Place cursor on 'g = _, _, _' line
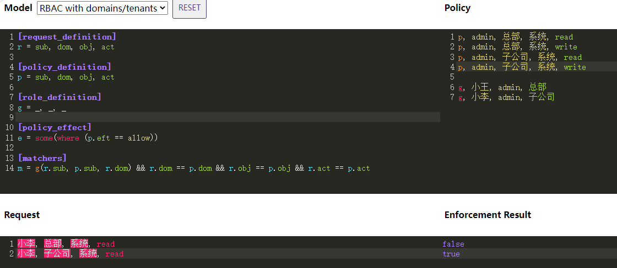Viewport: 617px width, 268px height. pos(42,108)
